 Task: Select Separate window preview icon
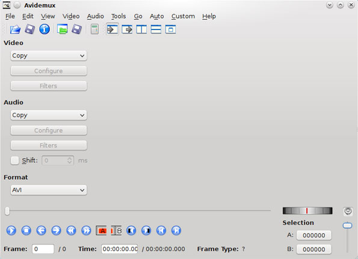point(170,29)
